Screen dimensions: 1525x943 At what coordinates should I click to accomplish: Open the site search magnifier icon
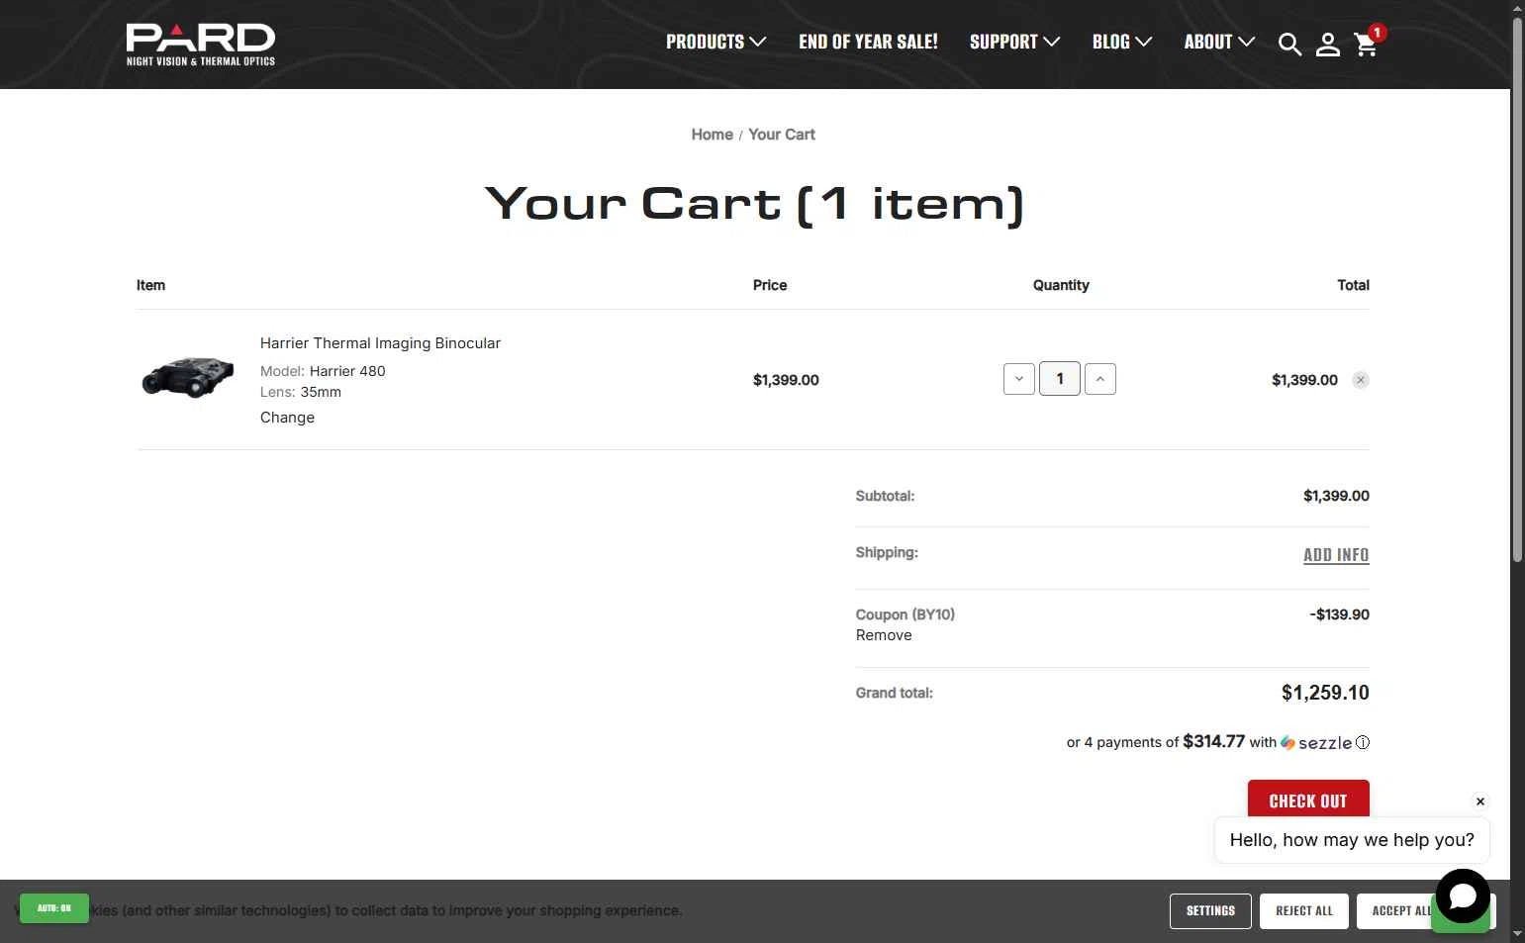point(1289,44)
